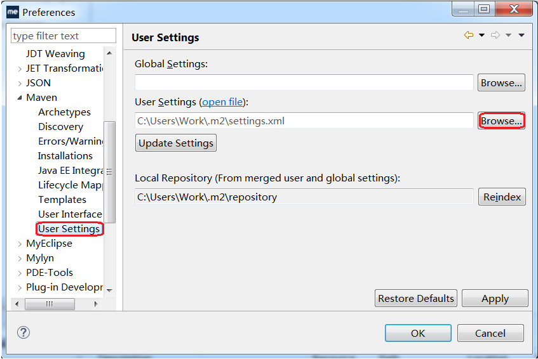Open the preferences page view menu arrow
538x359 pixels.
pos(521,35)
